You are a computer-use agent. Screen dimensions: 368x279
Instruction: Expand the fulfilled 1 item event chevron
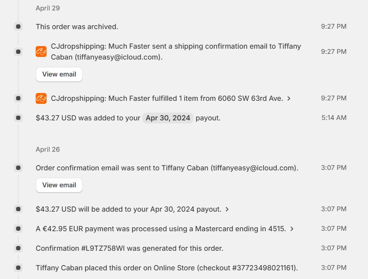289,99
